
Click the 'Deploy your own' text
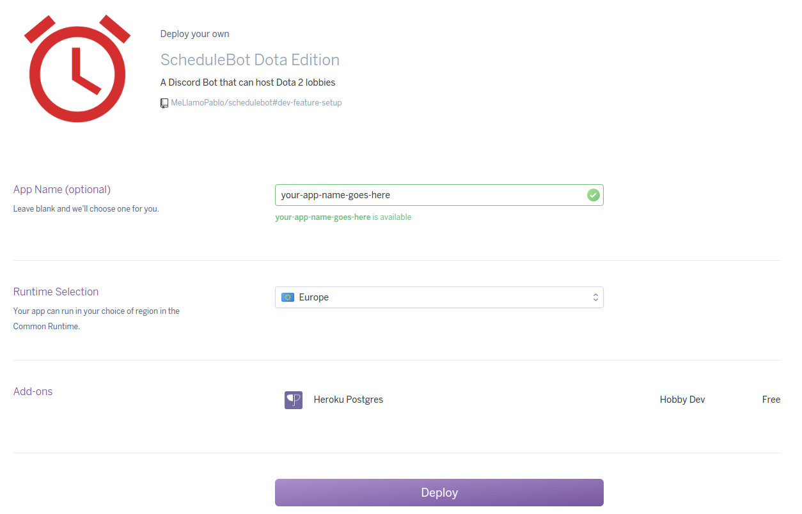[194, 34]
